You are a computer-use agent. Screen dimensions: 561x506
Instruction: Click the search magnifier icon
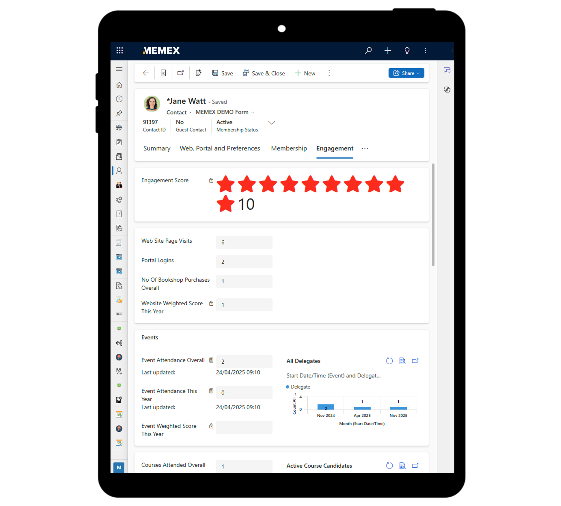click(x=368, y=50)
